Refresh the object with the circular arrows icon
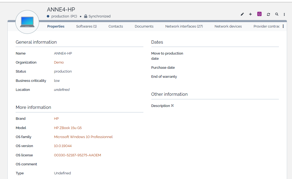 (x=268, y=14)
